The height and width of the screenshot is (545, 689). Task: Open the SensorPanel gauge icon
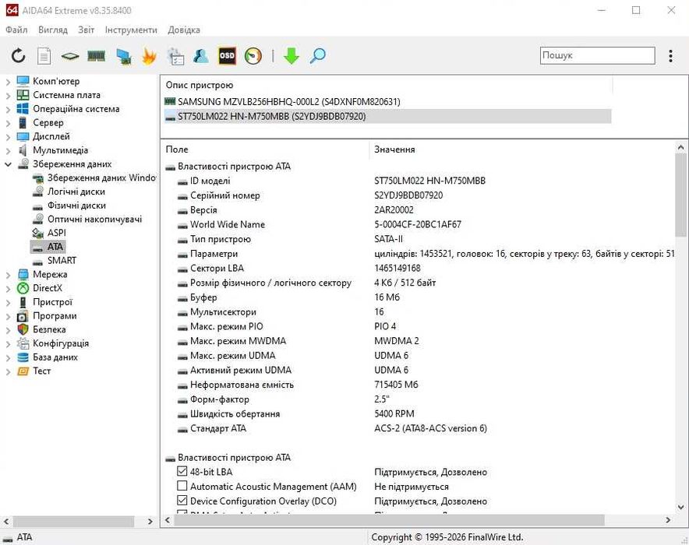point(253,56)
